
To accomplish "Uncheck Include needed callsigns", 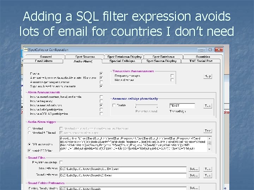I will (101, 105).
